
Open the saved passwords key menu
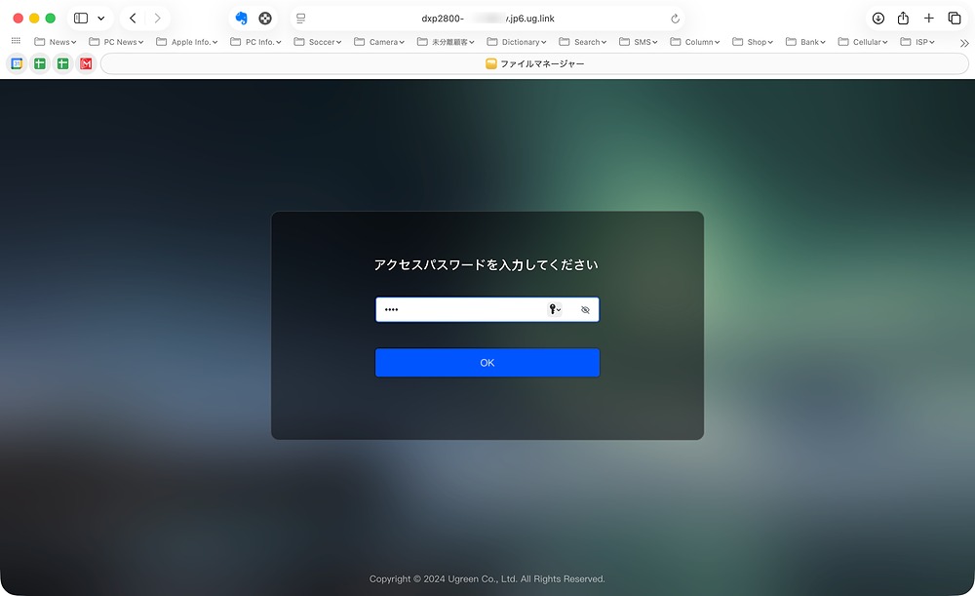[x=556, y=309]
